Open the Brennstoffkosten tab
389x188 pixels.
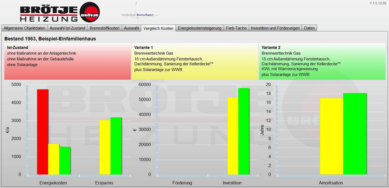[x=104, y=28]
